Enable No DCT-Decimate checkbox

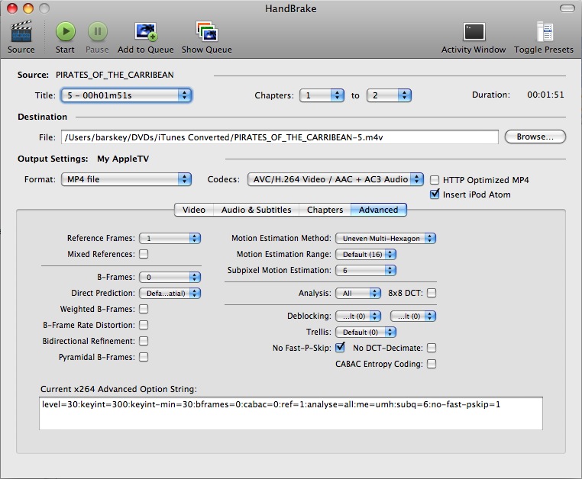tap(432, 348)
